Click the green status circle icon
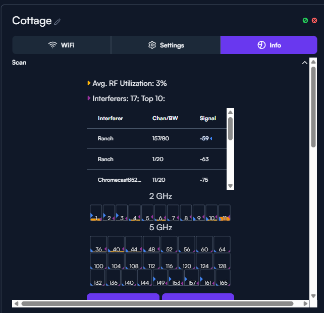This screenshot has width=324, height=313. pos(305,20)
